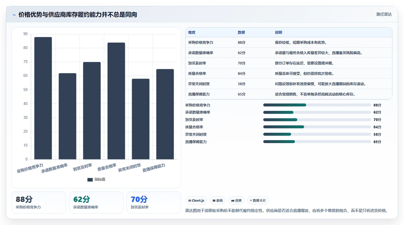404x225 pixels.
Task: Open the 62分 承诺数量准确率 data card
Action: (96, 202)
